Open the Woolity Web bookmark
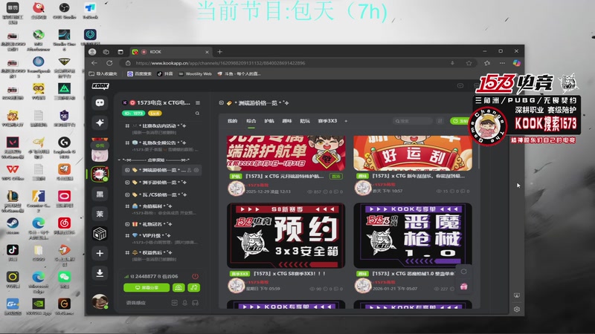The height and width of the screenshot is (334, 595). point(195,73)
